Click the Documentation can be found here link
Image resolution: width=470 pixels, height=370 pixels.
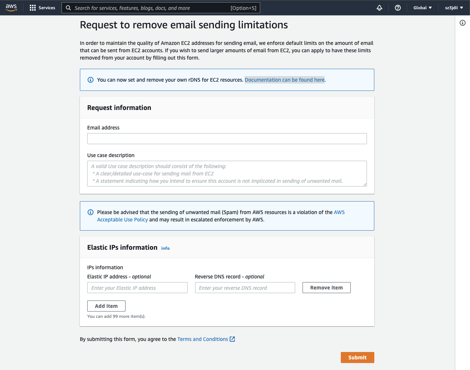(285, 79)
